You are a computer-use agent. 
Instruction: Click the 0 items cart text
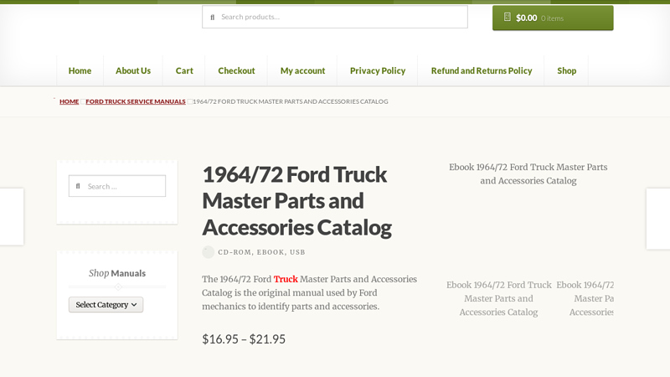click(552, 18)
